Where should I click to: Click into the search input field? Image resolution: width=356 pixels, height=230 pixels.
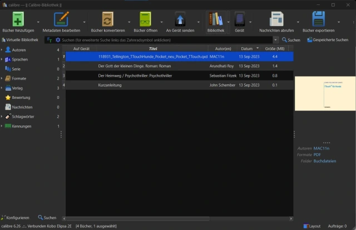tap(167, 40)
